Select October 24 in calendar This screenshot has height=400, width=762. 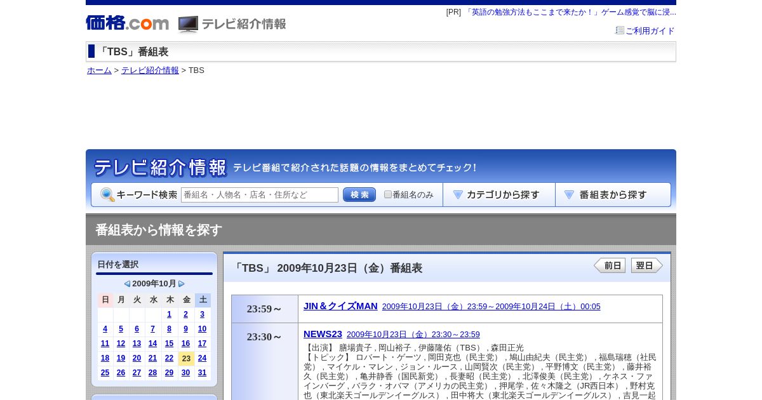202,358
